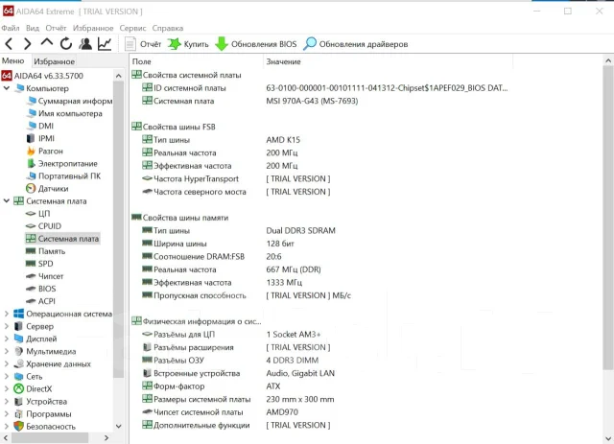
Task: Collapse the Системная плата parent node
Action: [7, 200]
